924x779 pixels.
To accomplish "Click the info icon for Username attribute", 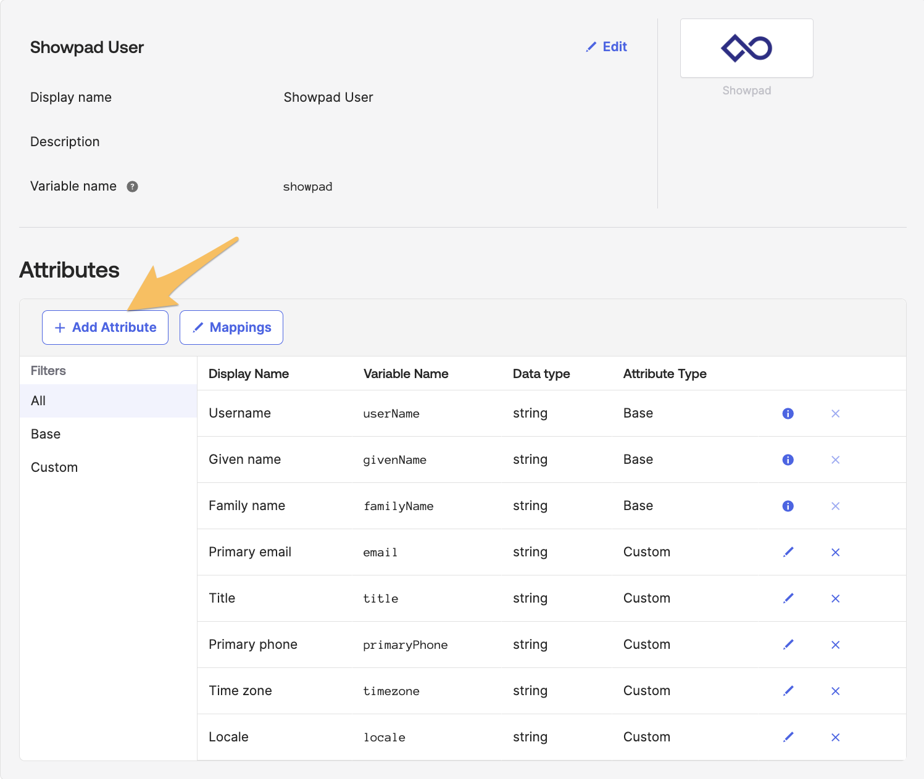I will point(788,413).
